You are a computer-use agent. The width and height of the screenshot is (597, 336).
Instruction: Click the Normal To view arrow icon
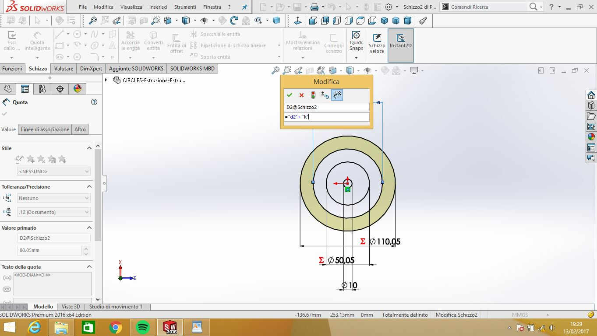(x=298, y=20)
